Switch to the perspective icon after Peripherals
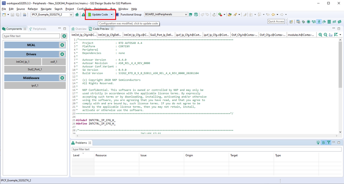344x184 pixels. click(x=324, y=22)
